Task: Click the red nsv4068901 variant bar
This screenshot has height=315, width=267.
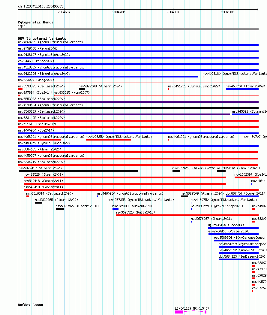Action: click(x=39, y=140)
